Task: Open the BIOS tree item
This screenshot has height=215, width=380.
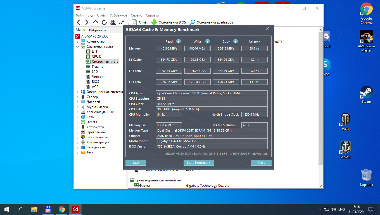Action: pos(92,82)
